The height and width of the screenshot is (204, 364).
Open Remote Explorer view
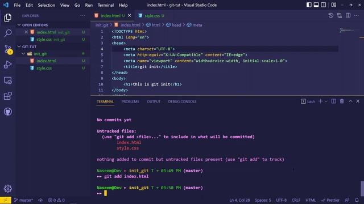[x=7, y=80]
